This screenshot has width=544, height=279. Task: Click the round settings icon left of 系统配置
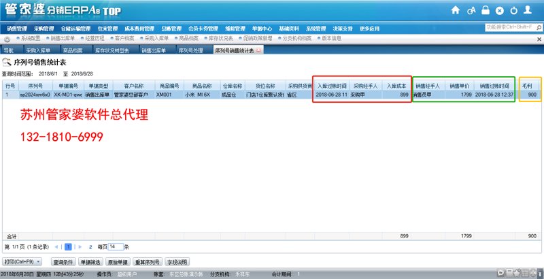coord(7,39)
